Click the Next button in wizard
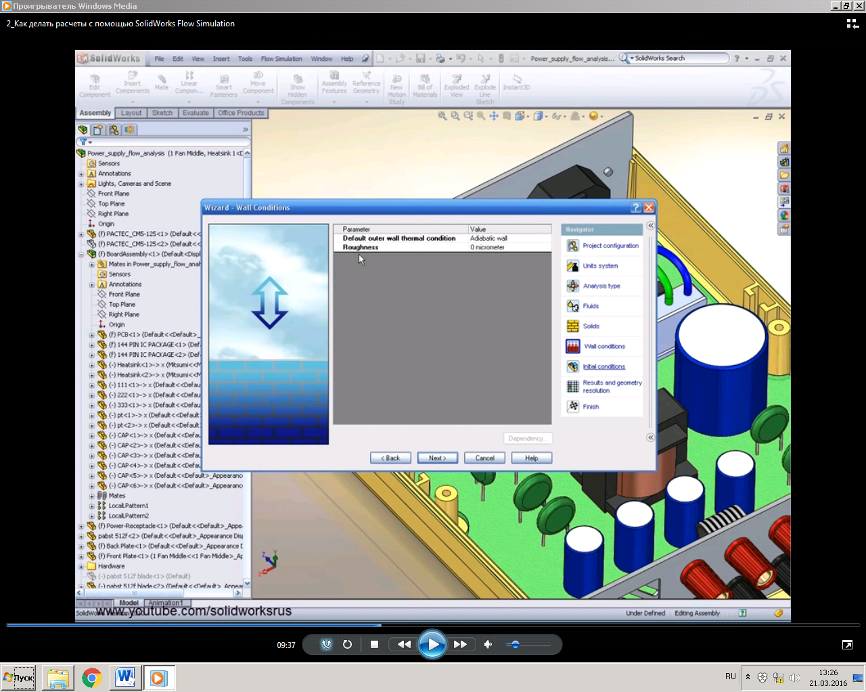 coord(437,458)
